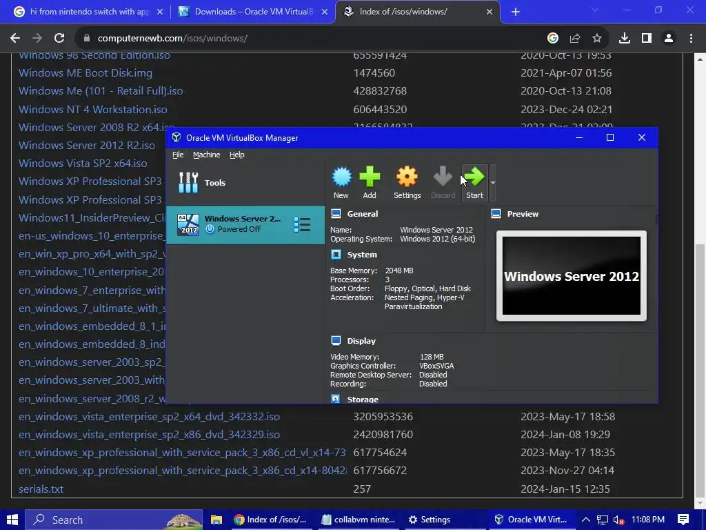
Task: Close the Index of /isos/windows/ tab
Action: (490, 12)
